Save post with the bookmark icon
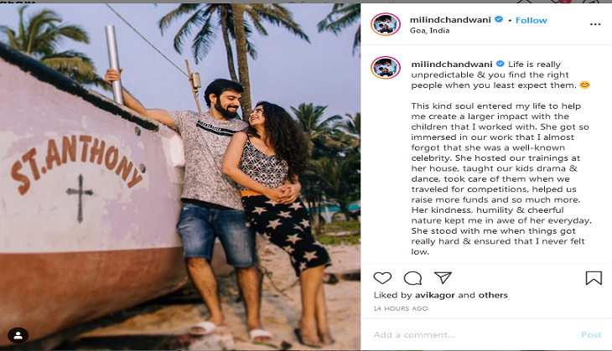612x351 pixels. click(594, 278)
